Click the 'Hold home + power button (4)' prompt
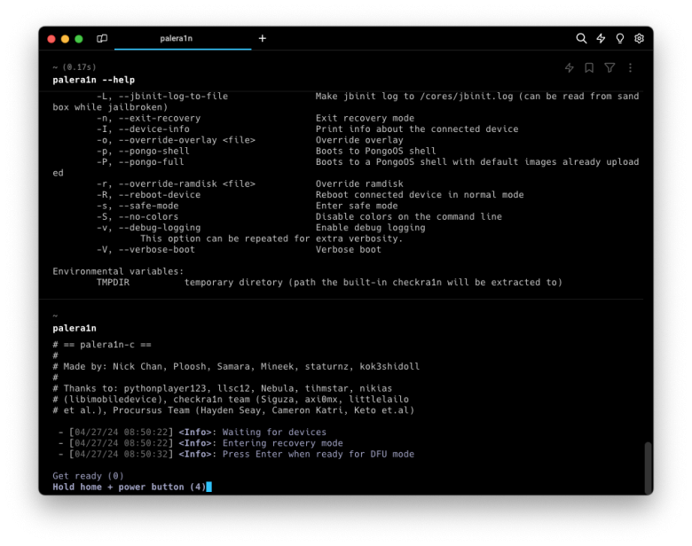 tap(130, 487)
